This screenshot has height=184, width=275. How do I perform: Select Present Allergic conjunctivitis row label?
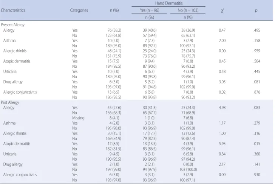coord(20,92)
